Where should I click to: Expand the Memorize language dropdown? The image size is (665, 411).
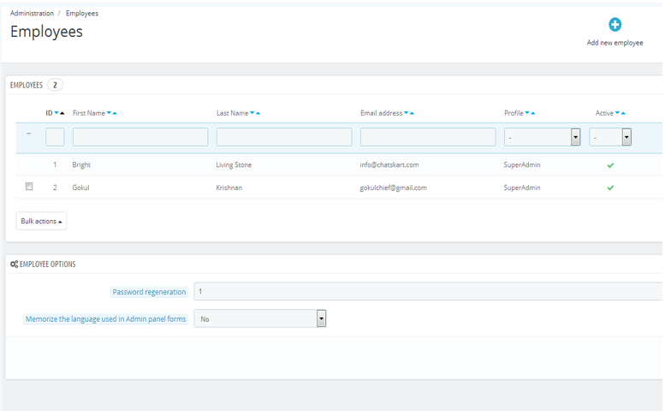tap(260, 319)
